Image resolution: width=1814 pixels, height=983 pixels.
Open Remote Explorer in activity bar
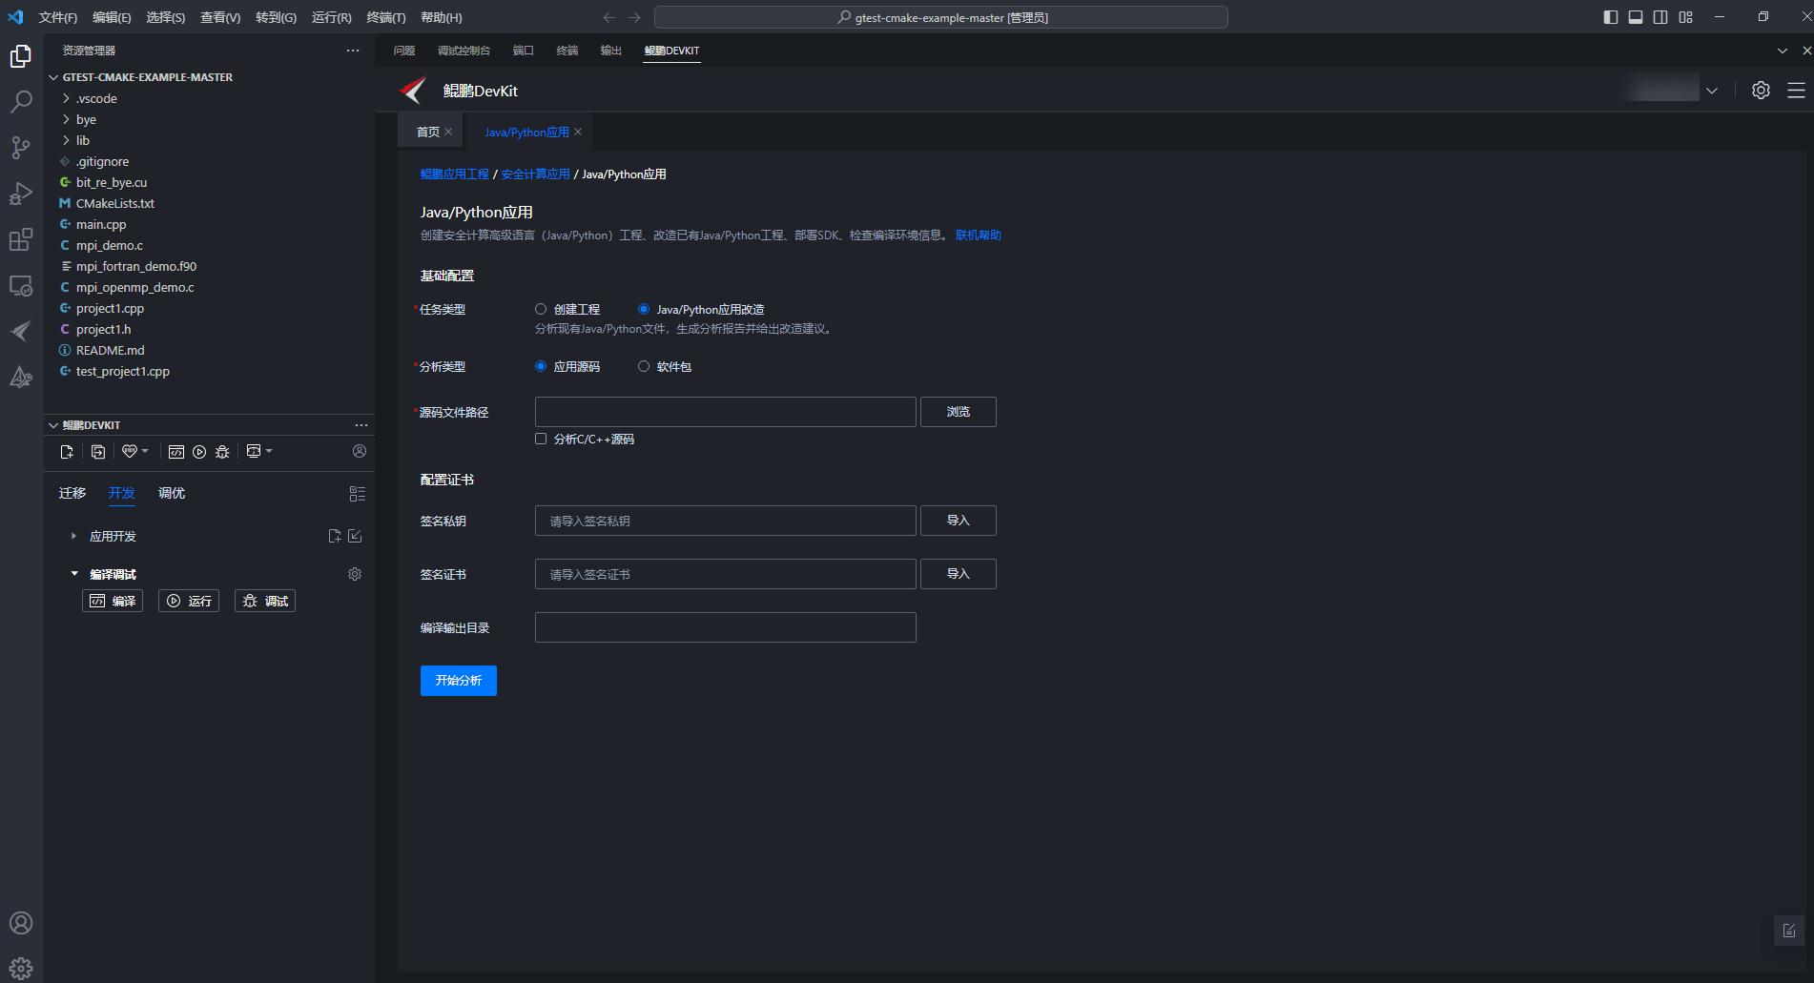click(21, 285)
